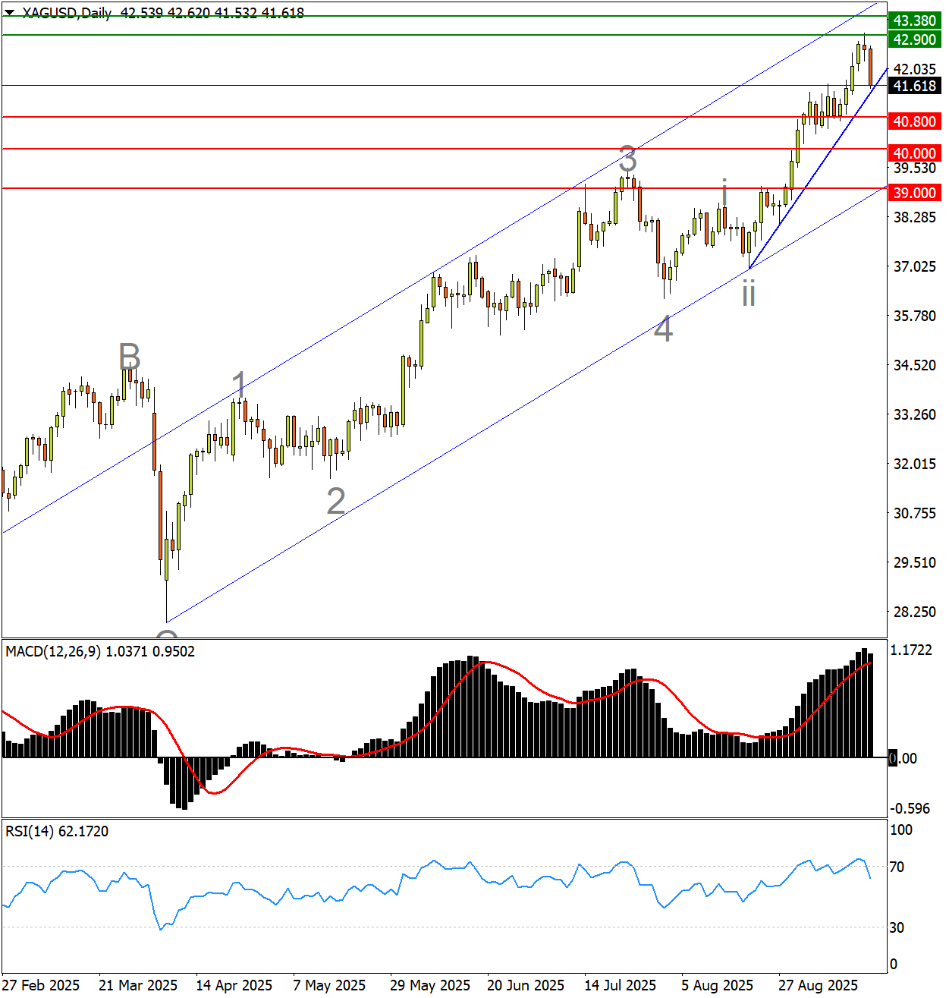
Task: Click the Elliott wave label 4
Action: [663, 329]
